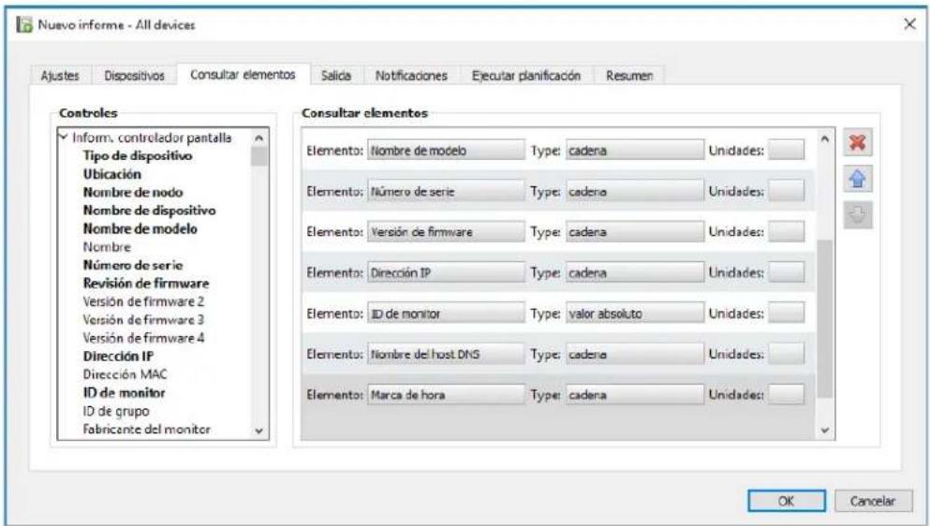
Task: Click Unidades box in Nombre de modelo row
Action: click(x=787, y=150)
